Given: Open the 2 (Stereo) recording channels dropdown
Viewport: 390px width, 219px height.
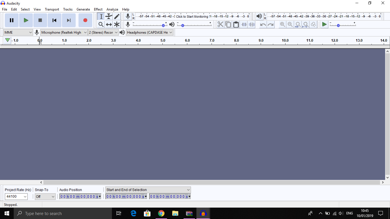Looking at the screenshot, I should tap(103, 33).
